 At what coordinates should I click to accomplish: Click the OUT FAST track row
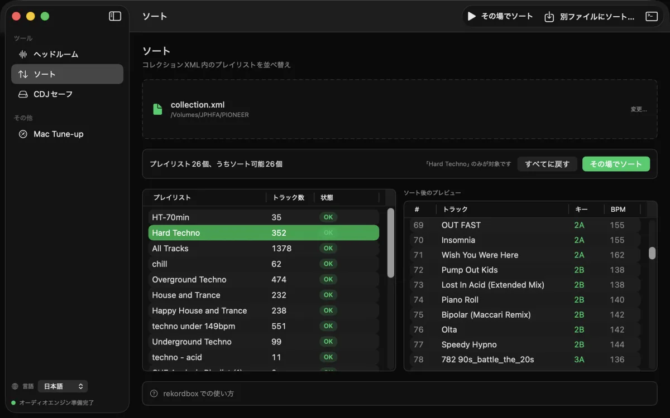tap(525, 225)
